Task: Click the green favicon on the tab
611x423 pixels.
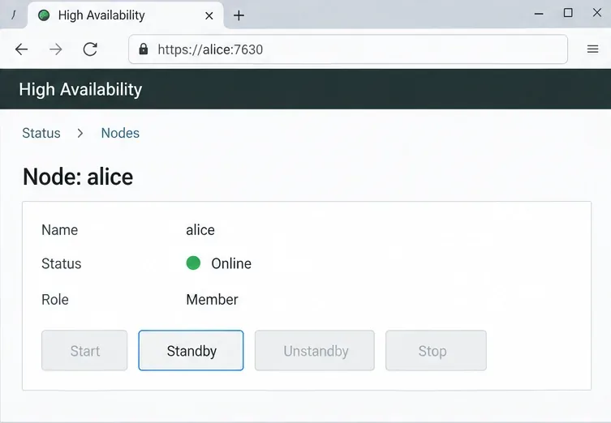Action: click(x=44, y=15)
